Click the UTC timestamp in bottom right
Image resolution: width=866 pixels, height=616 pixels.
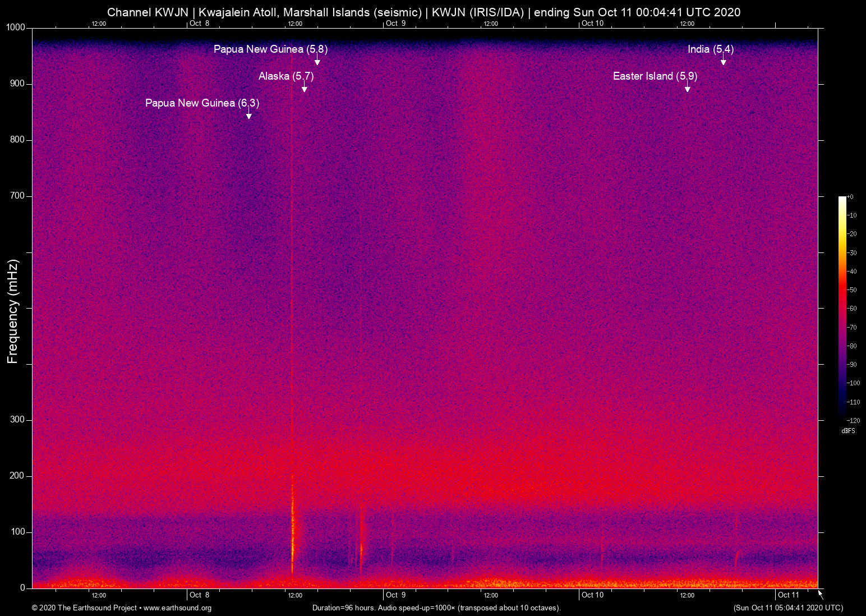coord(787,608)
